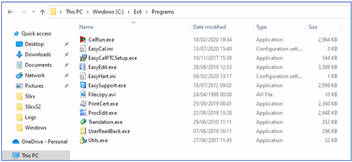Click the EasyCalPTCSetup.exe icon
352x162 pixels.
[x=83, y=58]
